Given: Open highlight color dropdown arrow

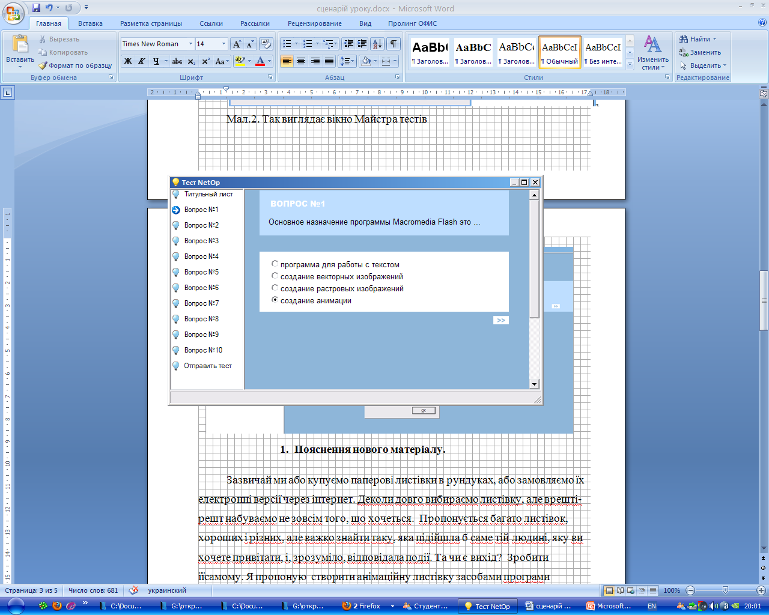Looking at the screenshot, I should click(x=249, y=61).
